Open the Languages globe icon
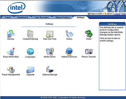The image size is (126, 99). point(30,52)
